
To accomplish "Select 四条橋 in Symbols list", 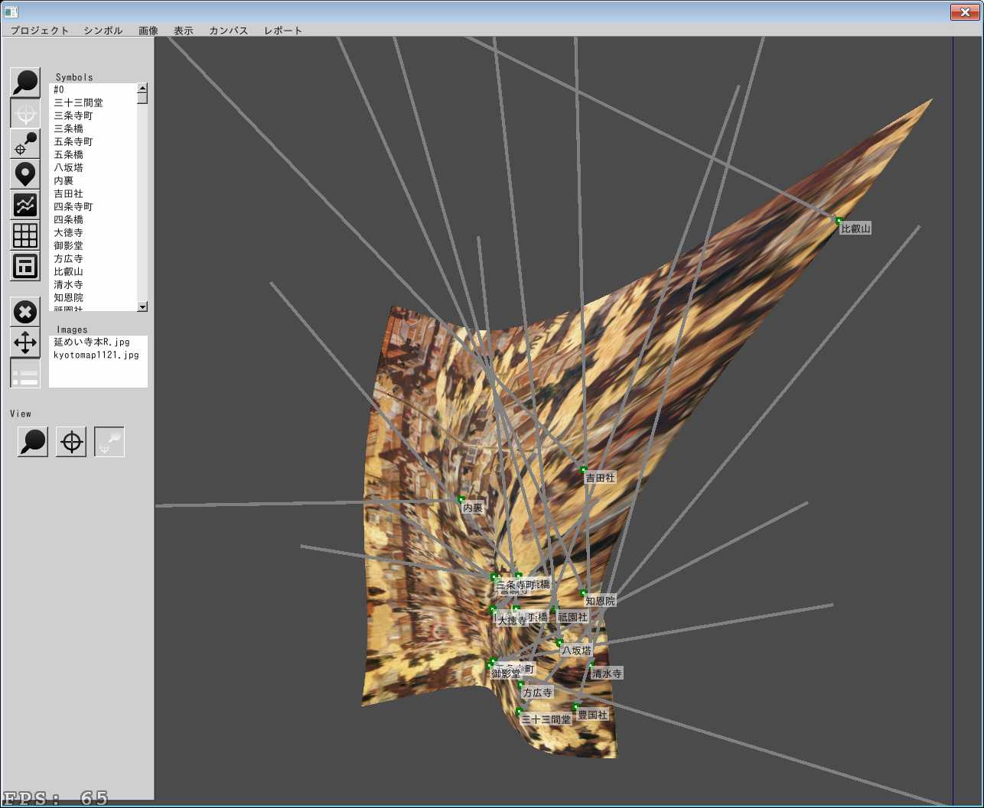I will (x=93, y=219).
